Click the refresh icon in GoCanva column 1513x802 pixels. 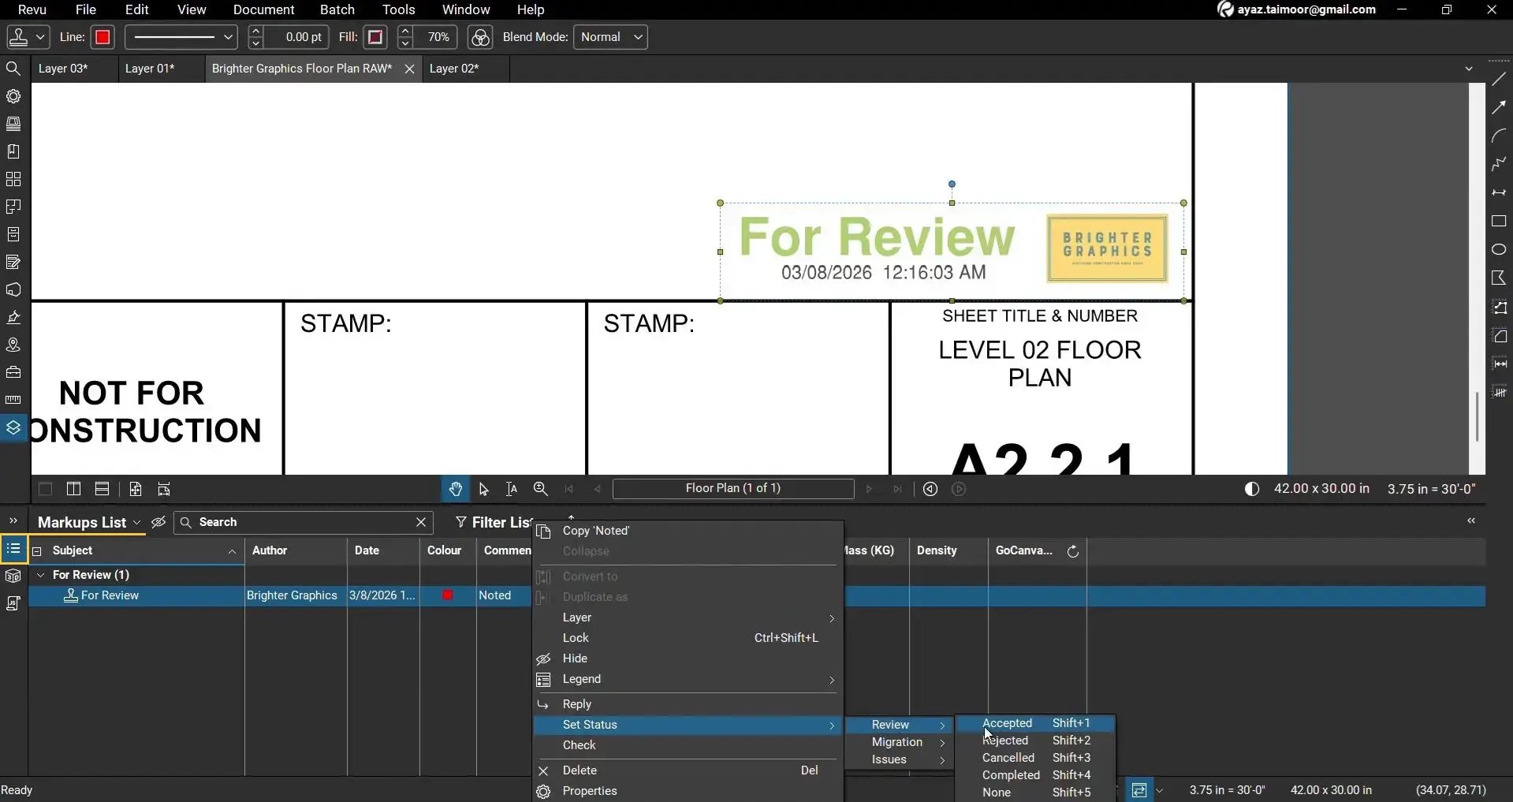coord(1073,551)
